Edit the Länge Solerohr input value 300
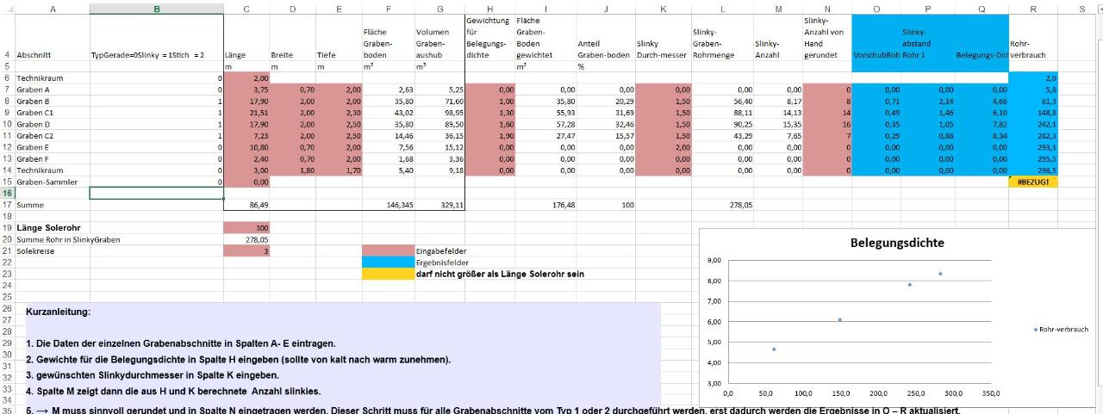1103x414 pixels. pos(246,227)
